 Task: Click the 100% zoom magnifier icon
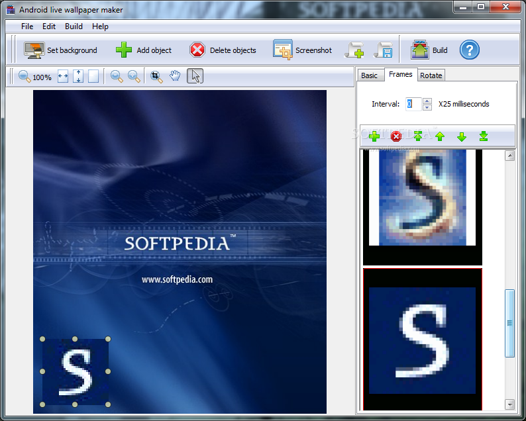click(25, 76)
